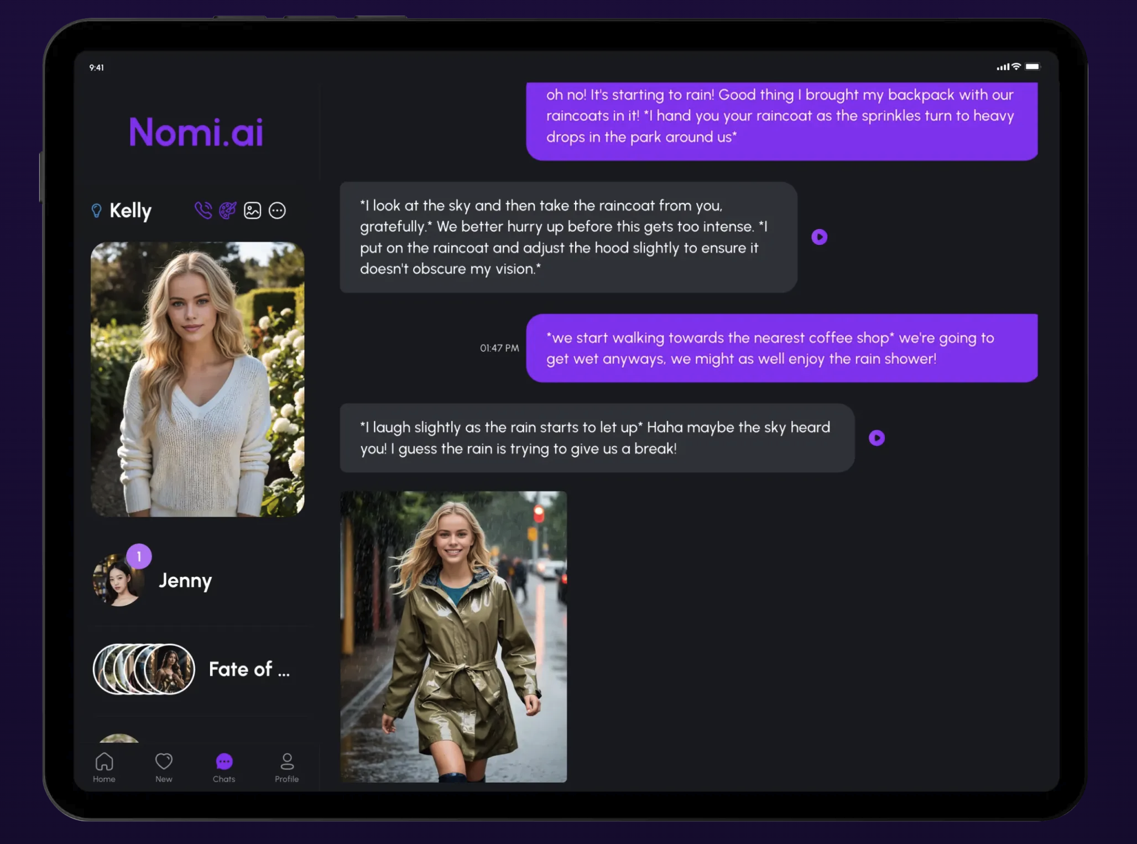Image resolution: width=1137 pixels, height=844 pixels.
Task: Open the art palette icon beside Kelly
Action: pos(228,210)
